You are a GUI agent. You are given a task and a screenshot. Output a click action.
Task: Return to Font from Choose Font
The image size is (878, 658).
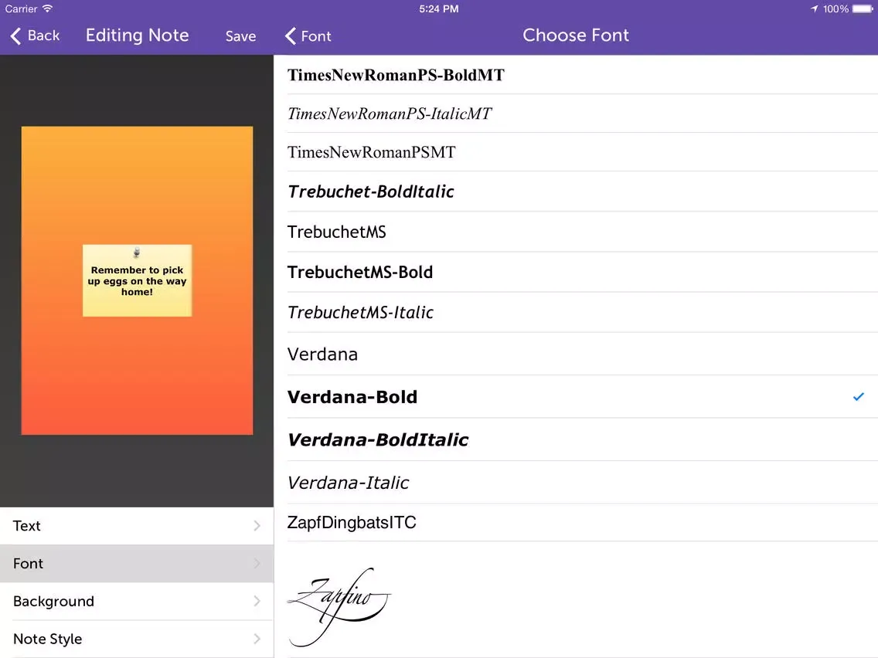pyautogui.click(x=308, y=36)
